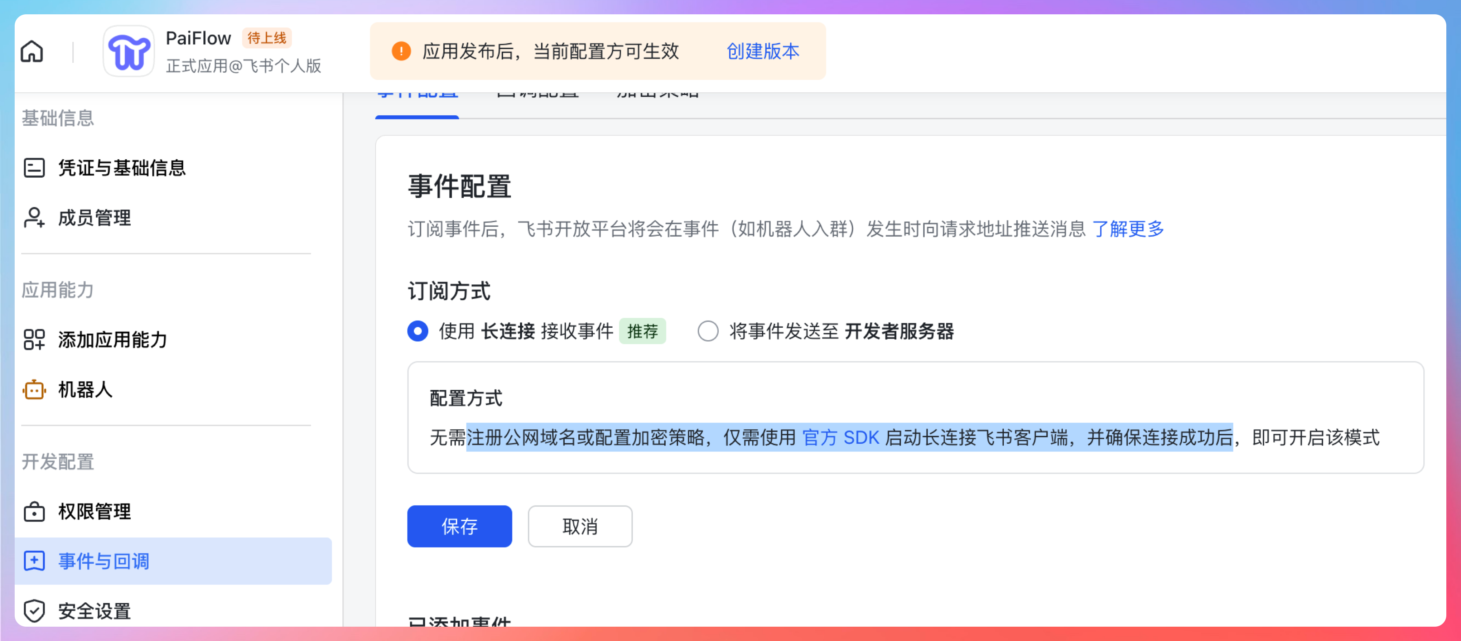Click the blue 保存 button

(459, 526)
